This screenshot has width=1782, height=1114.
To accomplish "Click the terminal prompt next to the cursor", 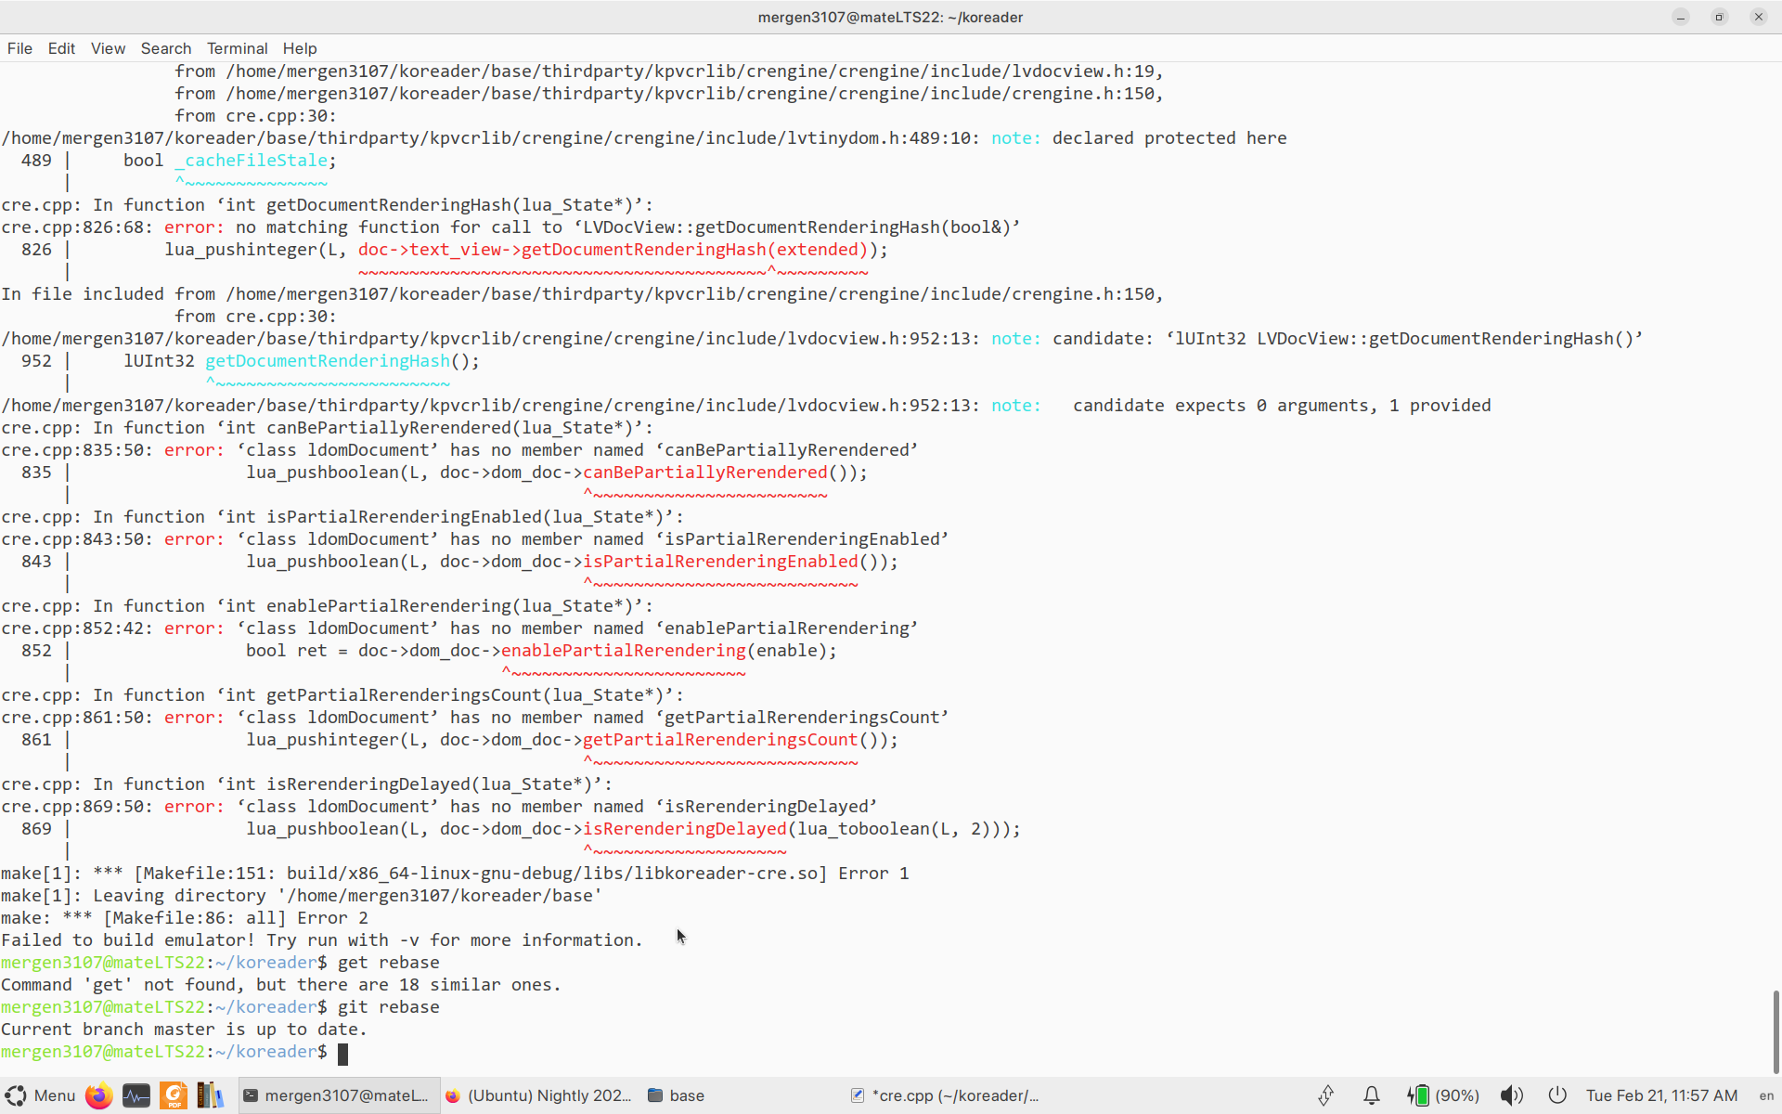I will pos(342,1052).
